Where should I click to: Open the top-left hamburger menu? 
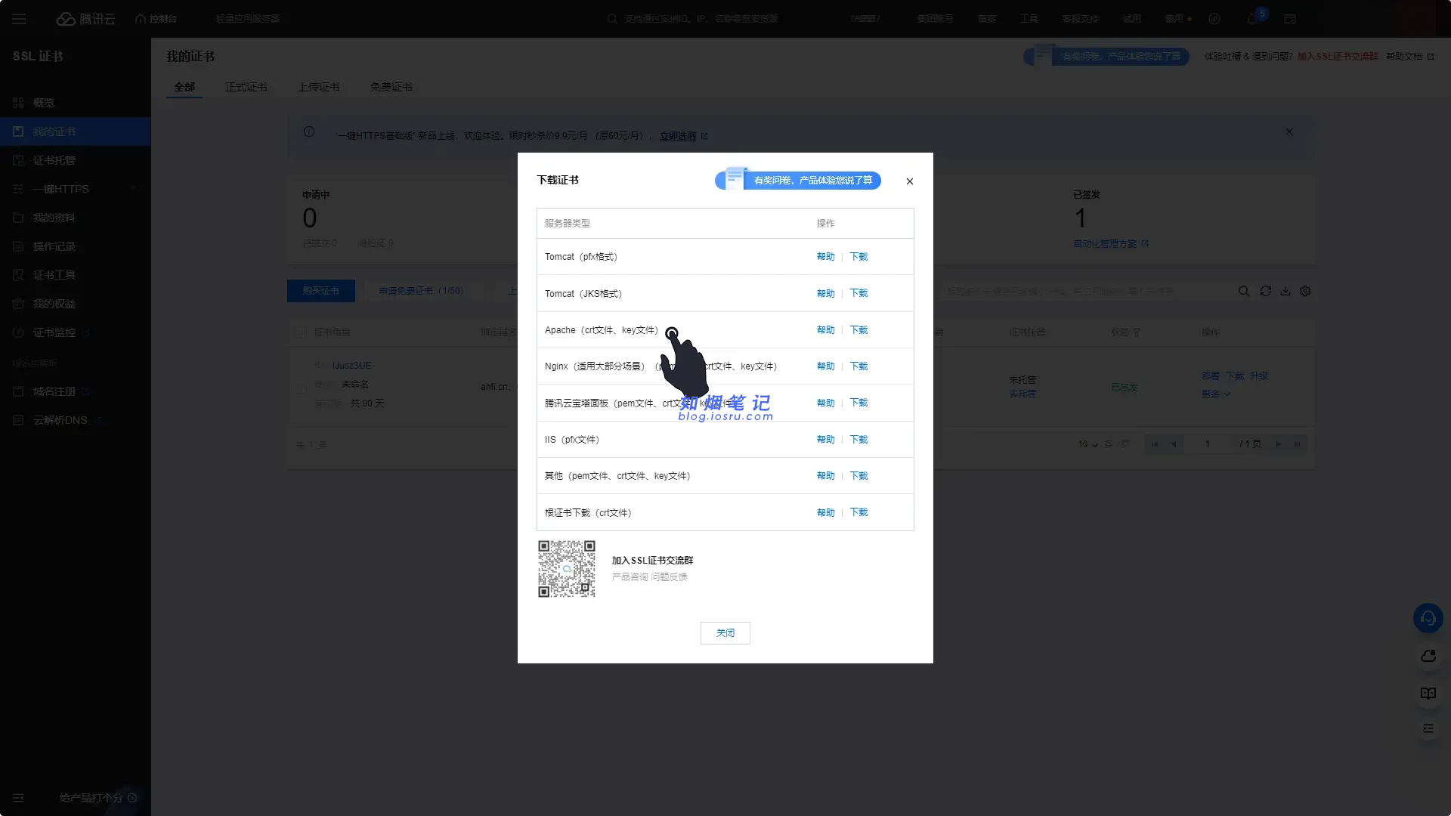[19, 19]
